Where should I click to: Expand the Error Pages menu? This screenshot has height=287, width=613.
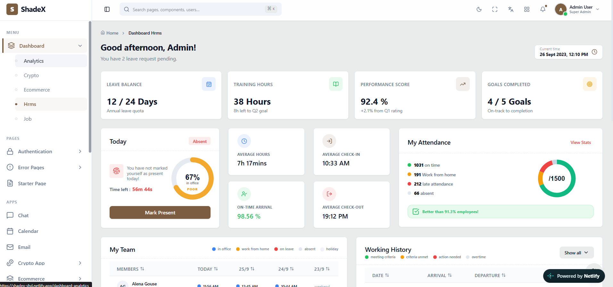click(x=45, y=167)
